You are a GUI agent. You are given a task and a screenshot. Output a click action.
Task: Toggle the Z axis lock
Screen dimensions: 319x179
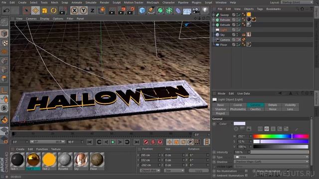tap(92, 10)
